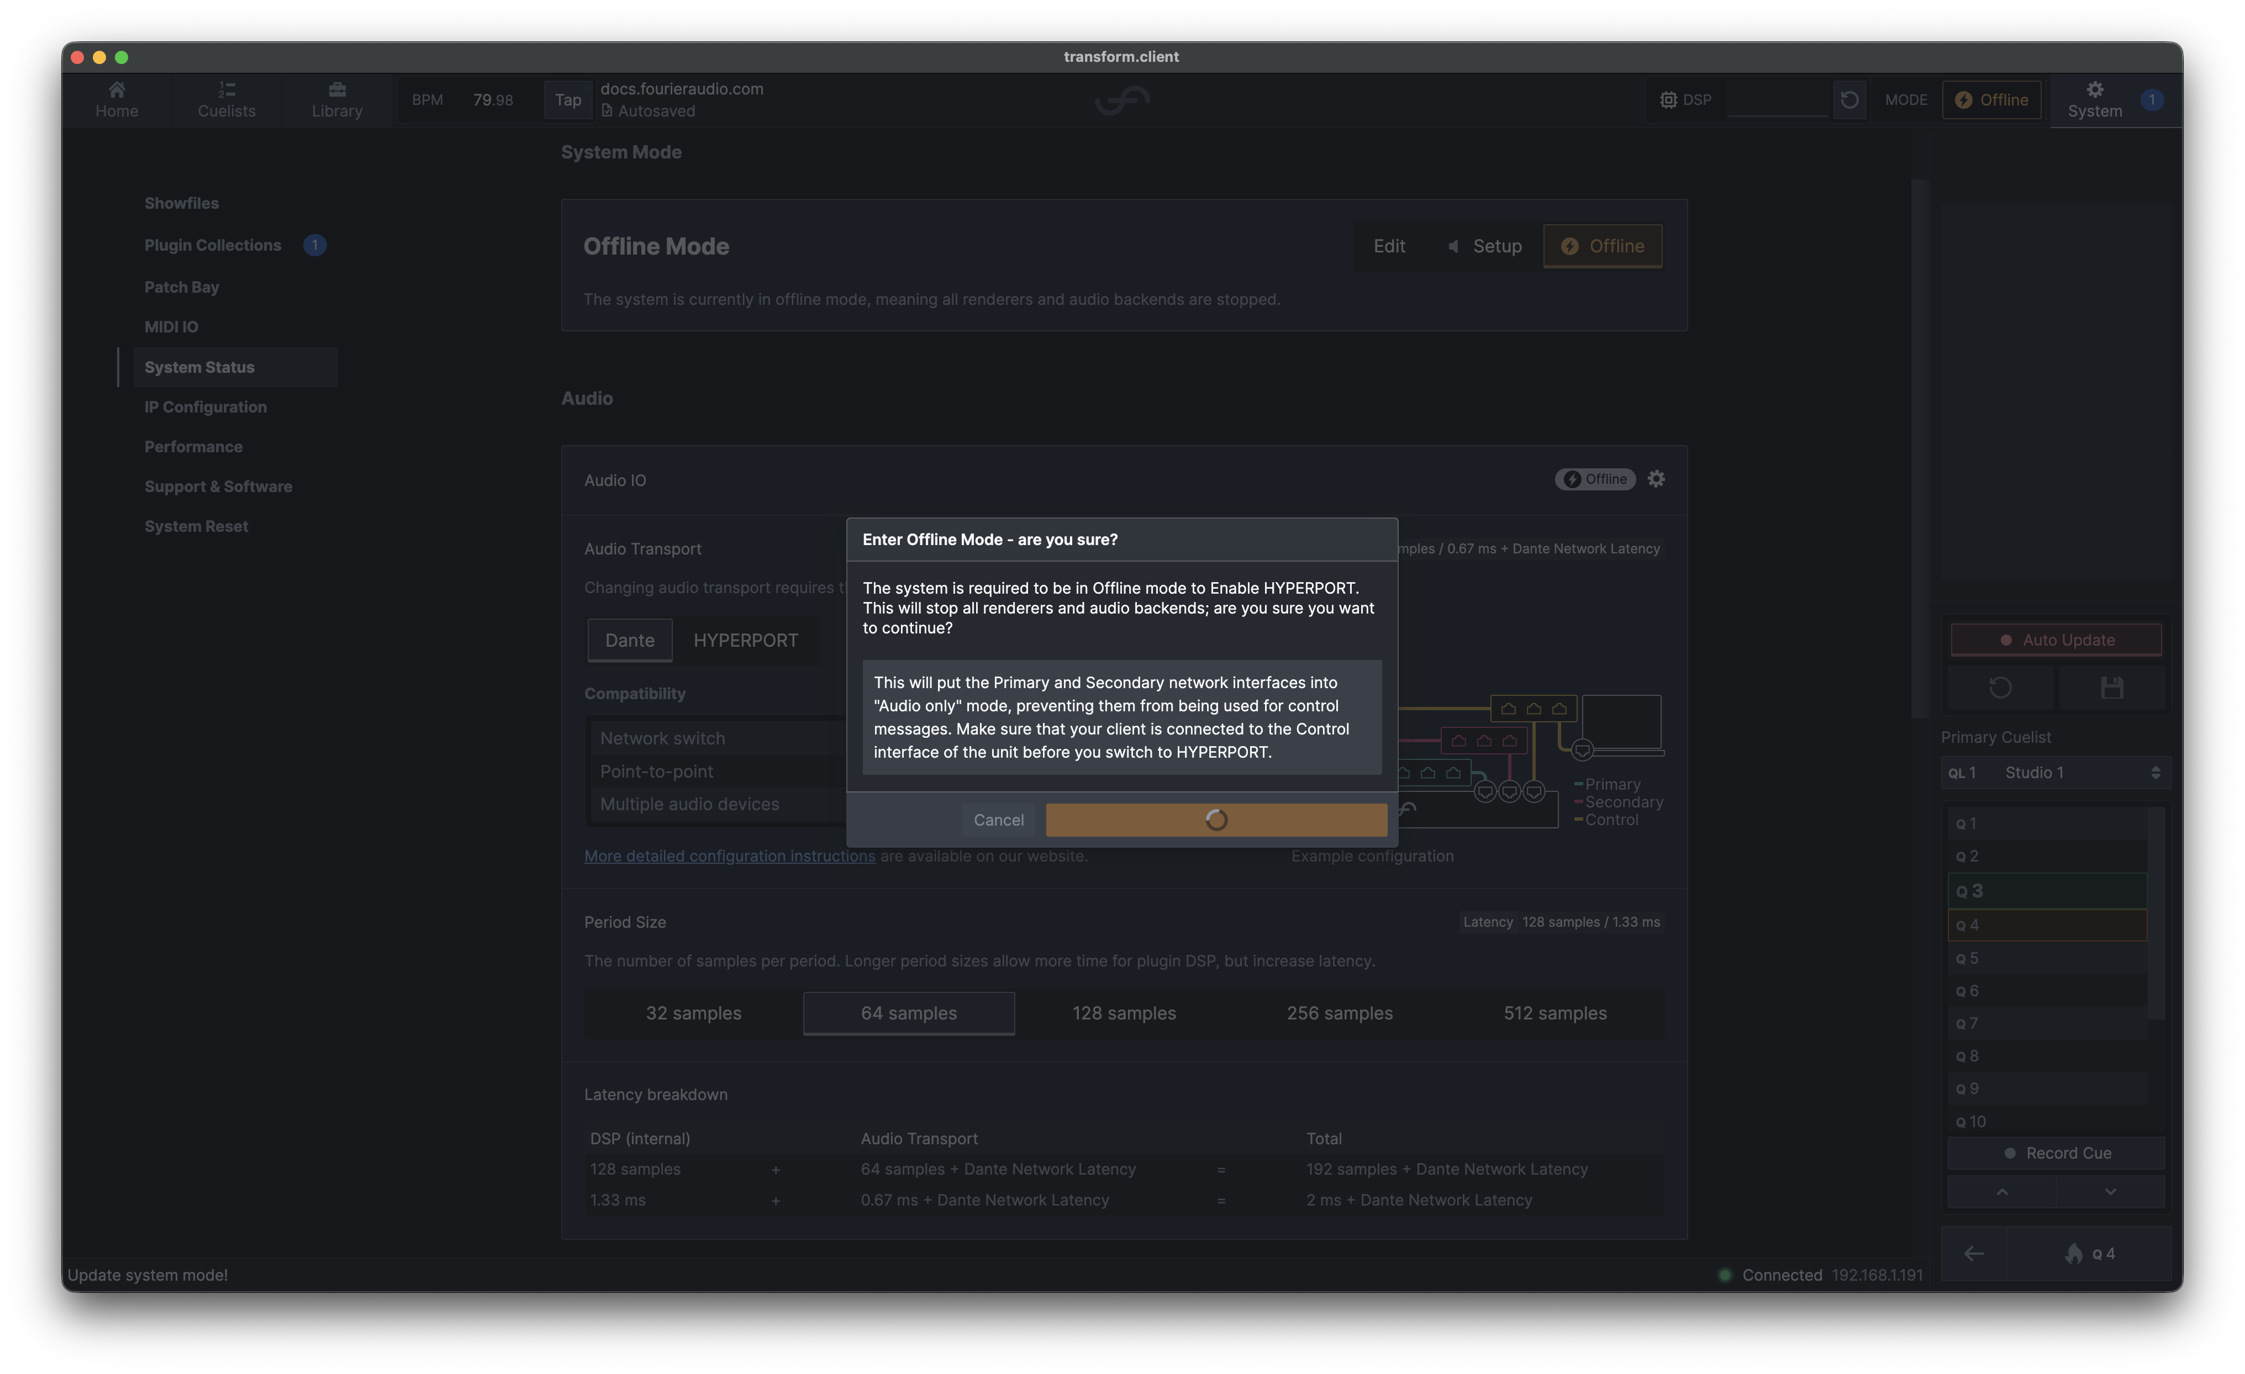This screenshot has width=2245, height=1374.
Task: Toggle Auto Update
Action: tap(2056, 640)
